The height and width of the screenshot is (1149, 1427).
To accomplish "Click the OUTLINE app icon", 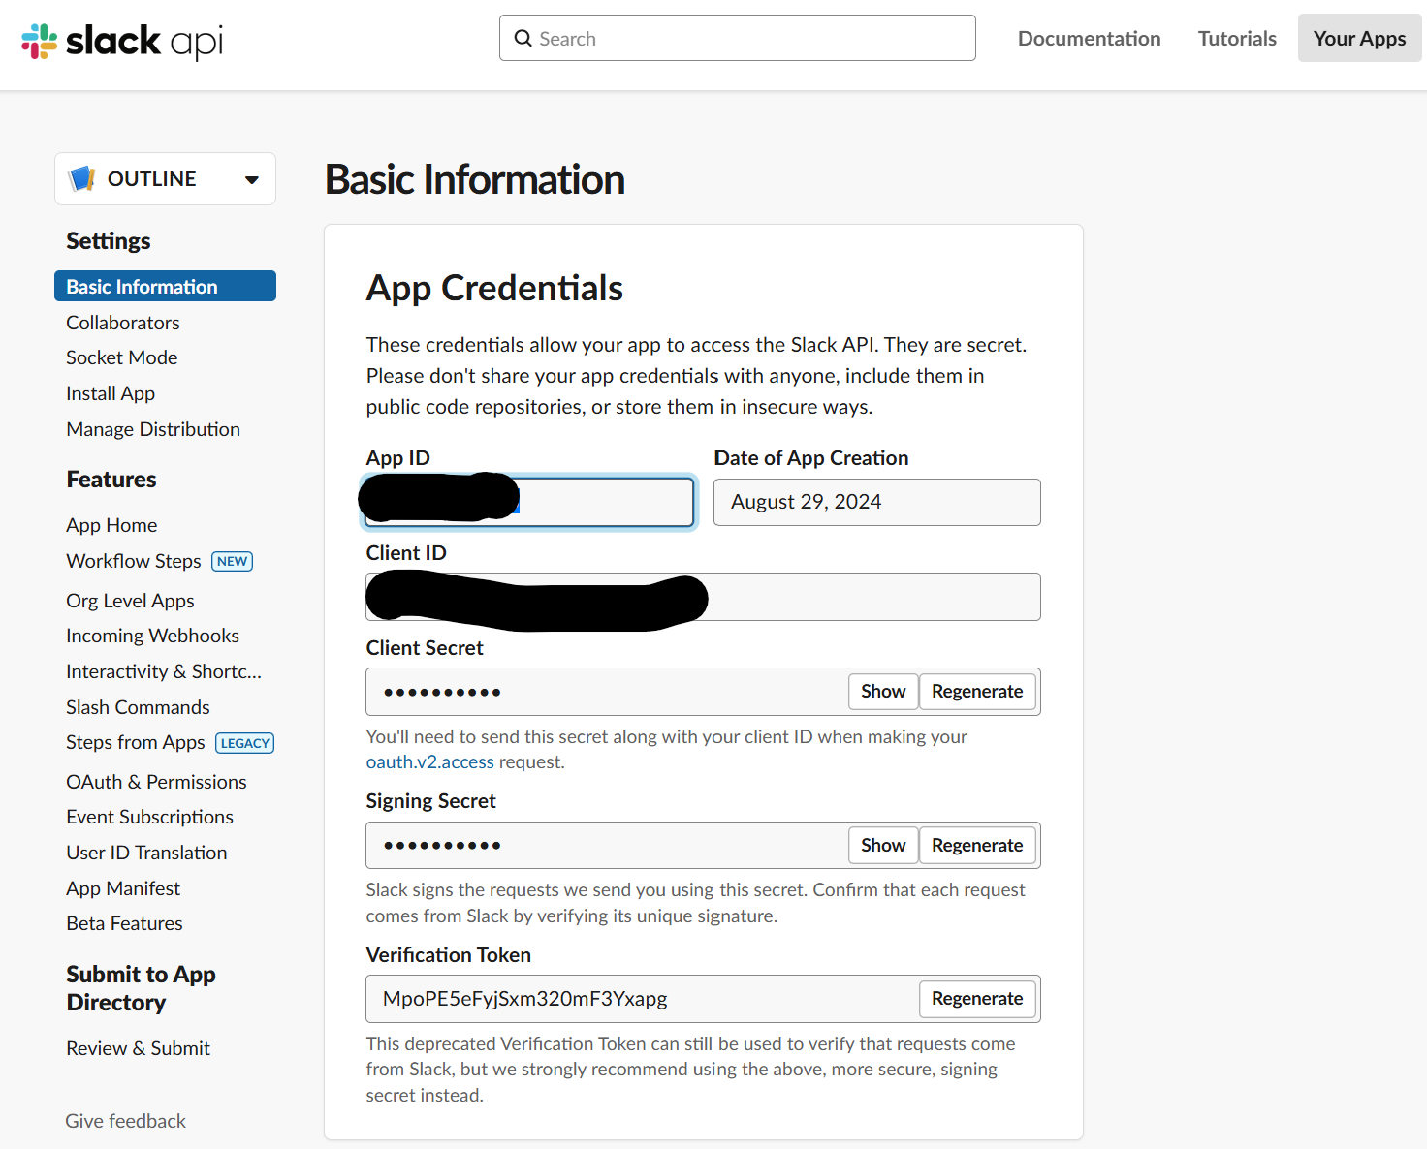I will [x=82, y=178].
